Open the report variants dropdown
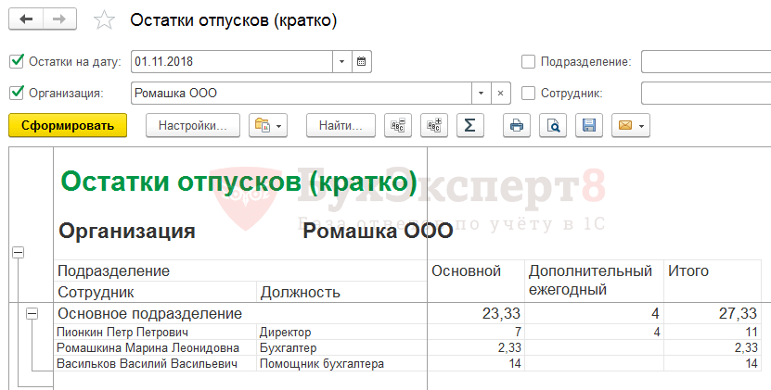 [x=269, y=126]
